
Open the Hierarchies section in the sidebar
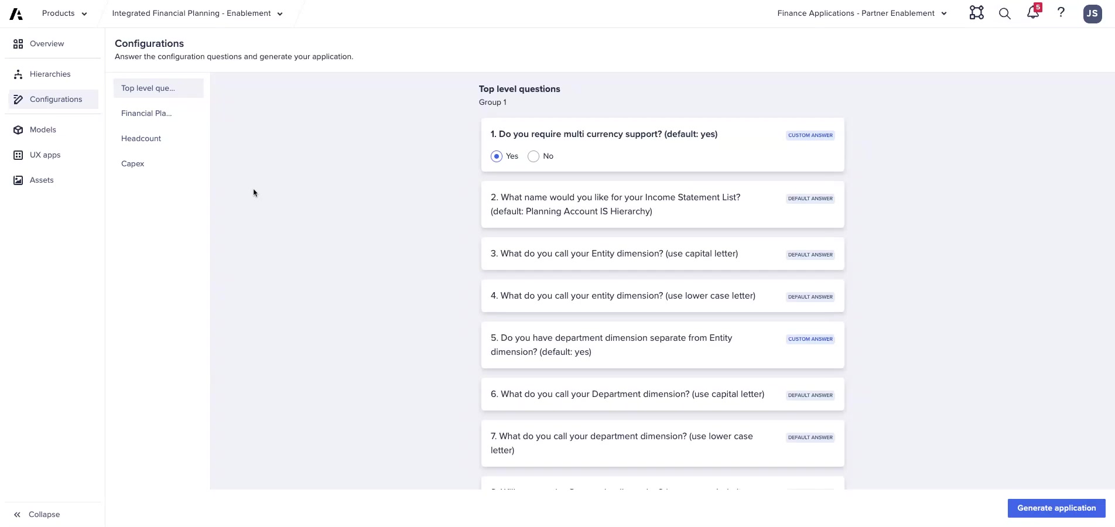[x=50, y=74]
